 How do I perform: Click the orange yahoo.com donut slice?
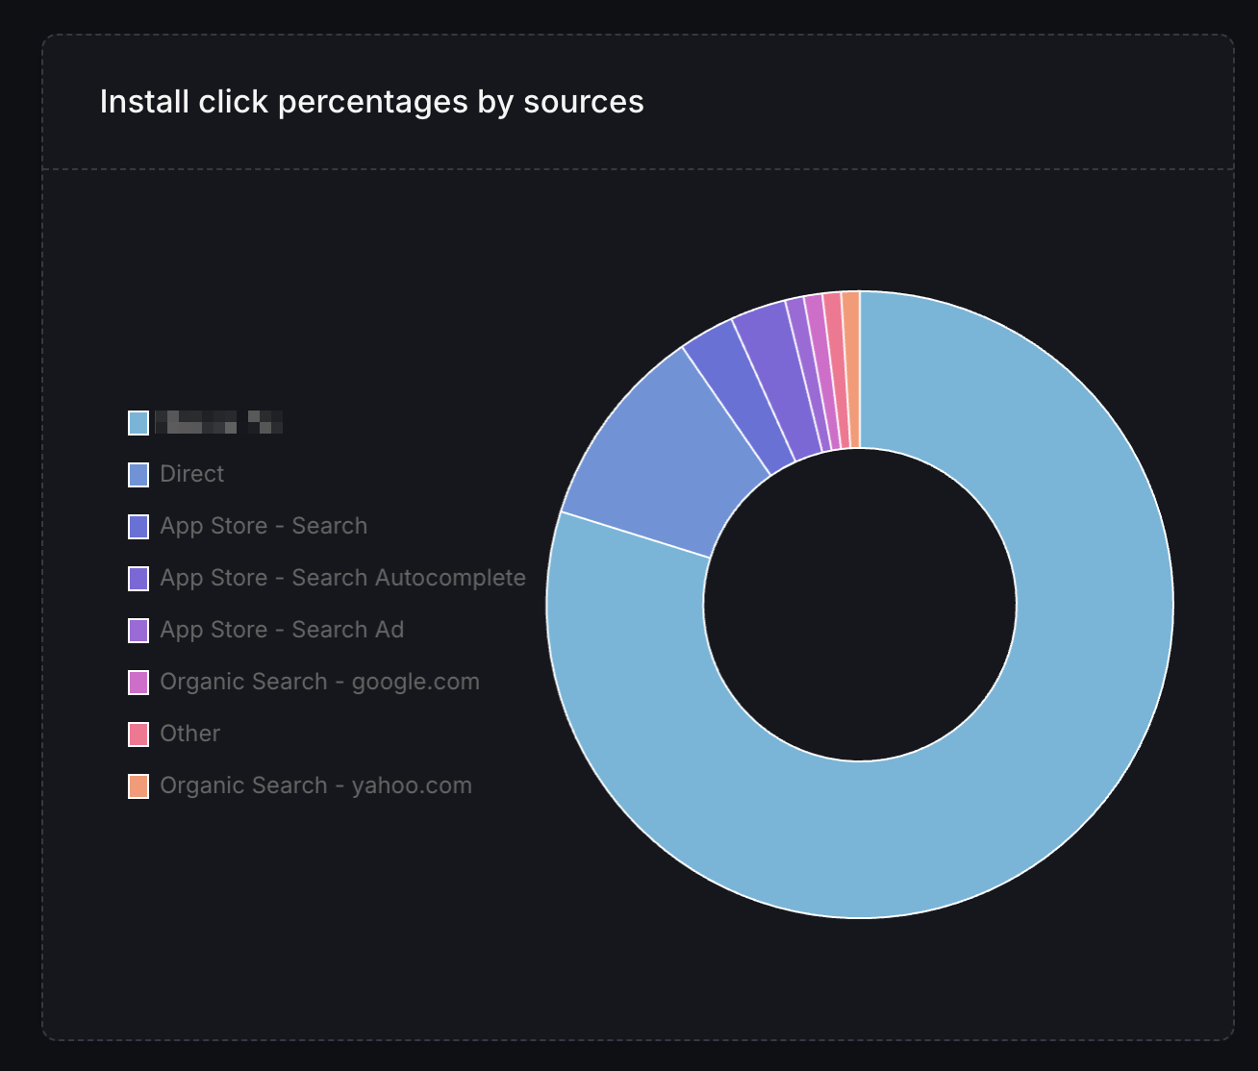(851, 368)
